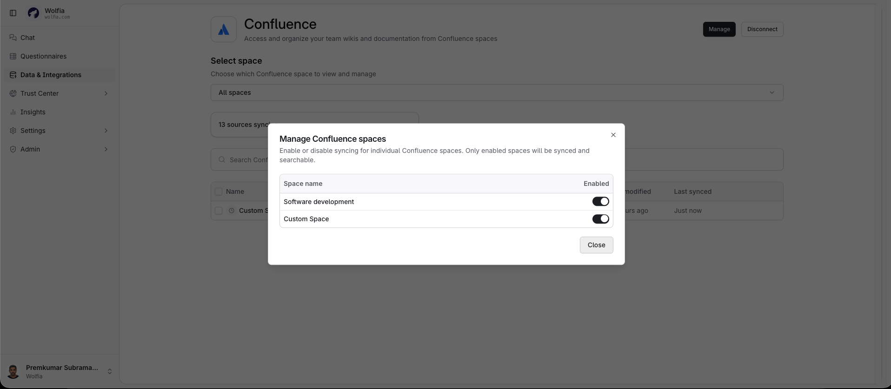Focus the Search Confluence input field
Viewport: 891px width, 389px height.
click(497, 159)
